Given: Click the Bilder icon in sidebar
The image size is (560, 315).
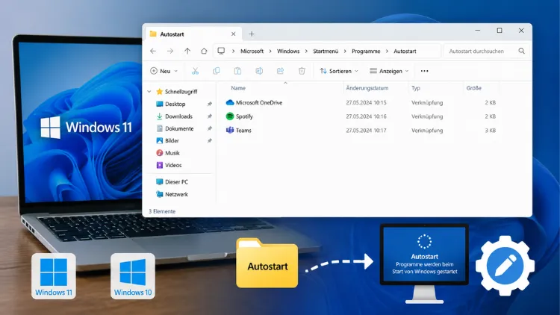Looking at the screenshot, I should pos(159,141).
